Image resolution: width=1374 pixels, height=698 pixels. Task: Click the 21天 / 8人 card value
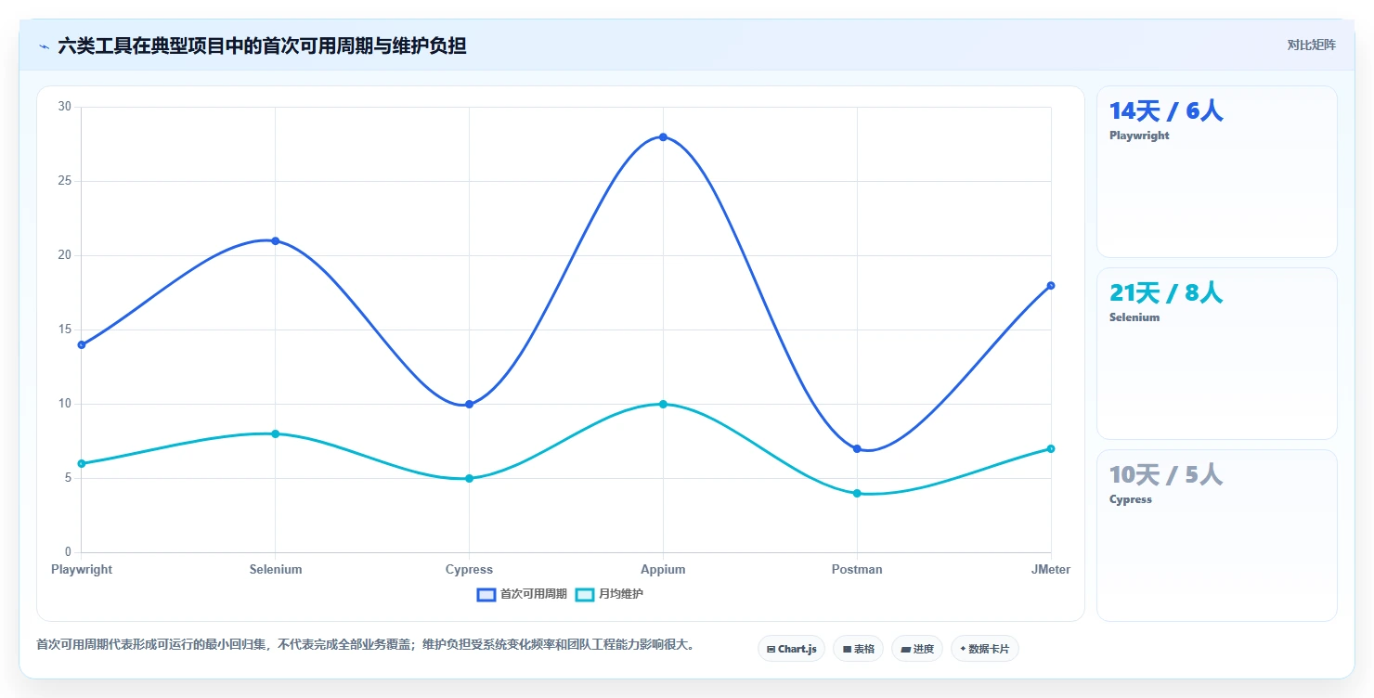1166,293
